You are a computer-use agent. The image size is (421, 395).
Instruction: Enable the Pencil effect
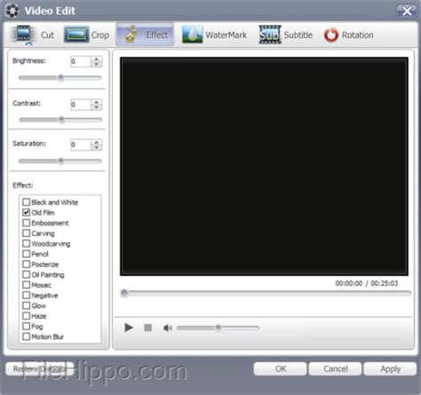(x=27, y=254)
